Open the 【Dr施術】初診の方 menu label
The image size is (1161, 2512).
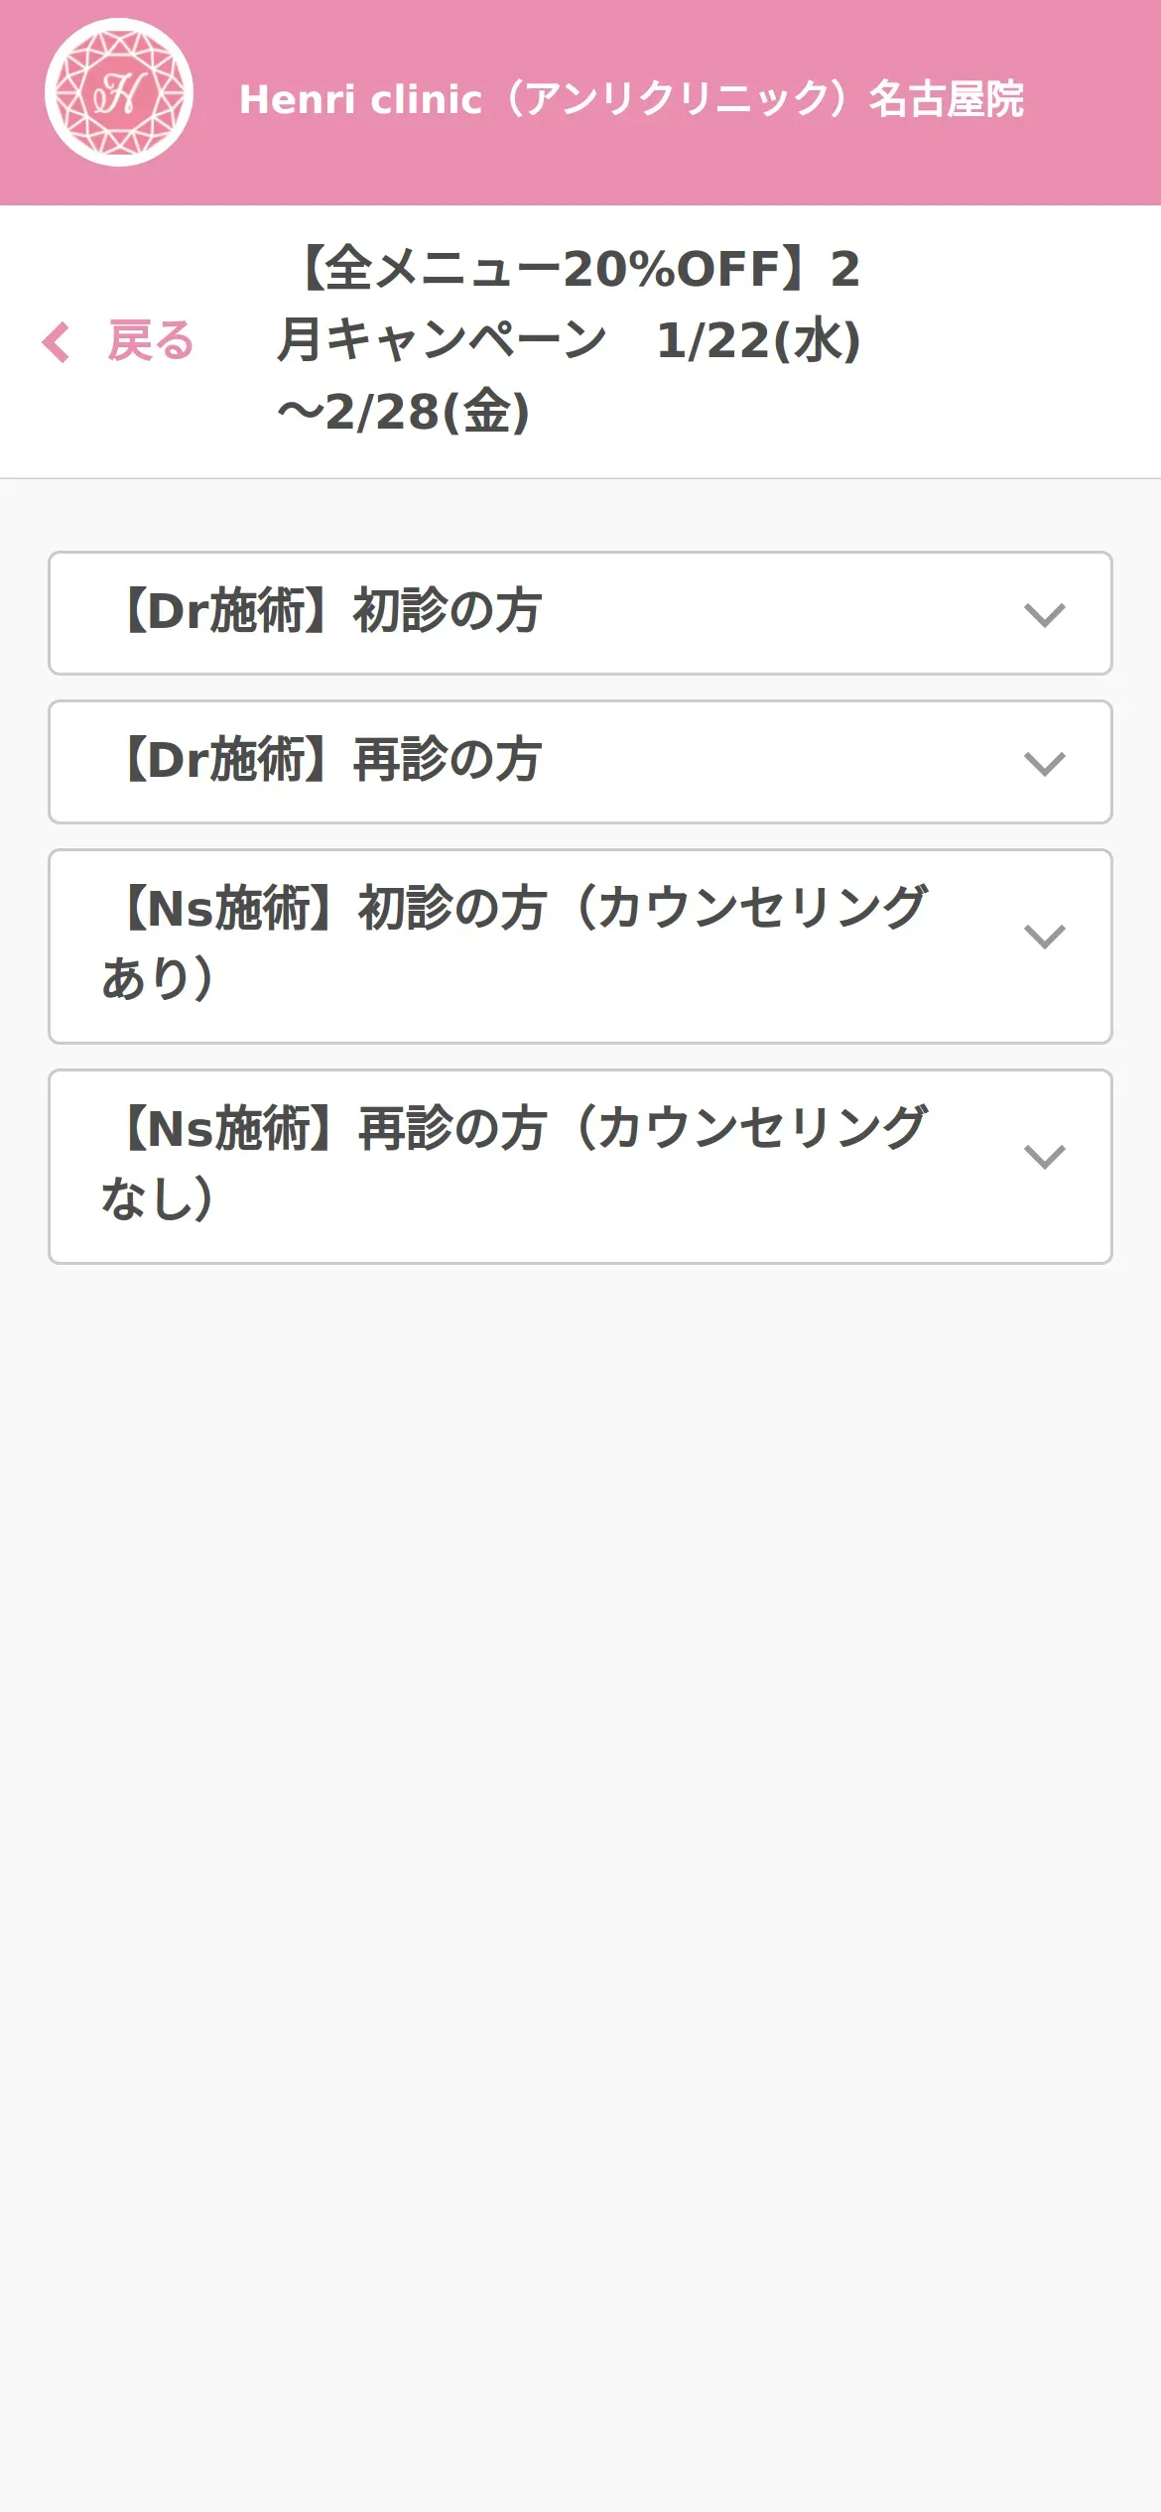tap(329, 611)
